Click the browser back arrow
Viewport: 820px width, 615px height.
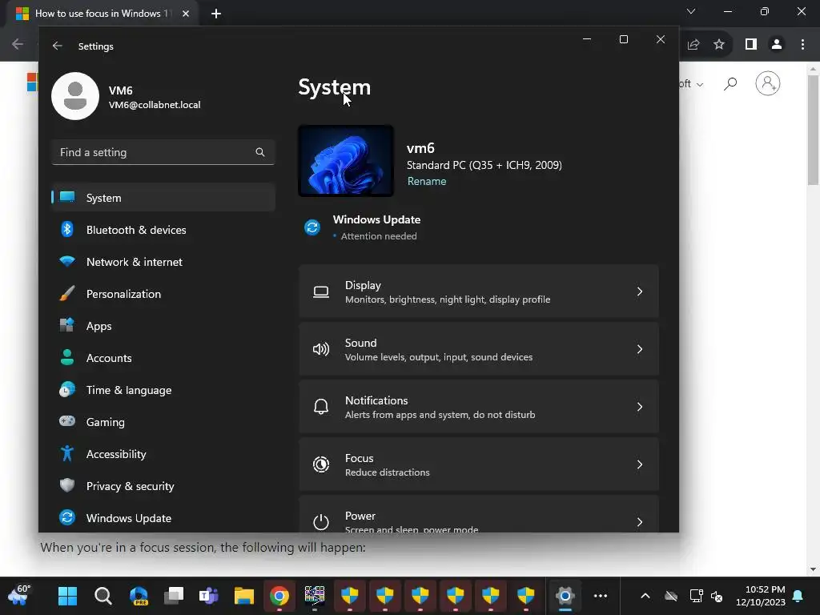(x=18, y=45)
